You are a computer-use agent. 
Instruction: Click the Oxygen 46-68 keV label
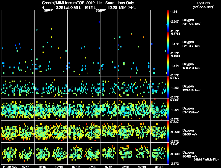[x=190, y=154]
